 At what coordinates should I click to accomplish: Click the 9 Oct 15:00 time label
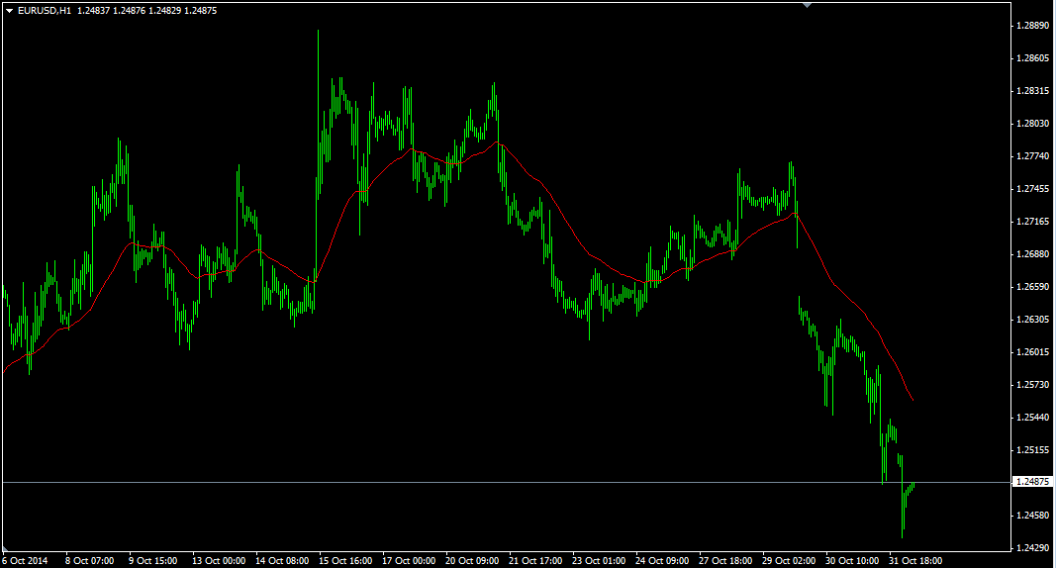(x=152, y=561)
